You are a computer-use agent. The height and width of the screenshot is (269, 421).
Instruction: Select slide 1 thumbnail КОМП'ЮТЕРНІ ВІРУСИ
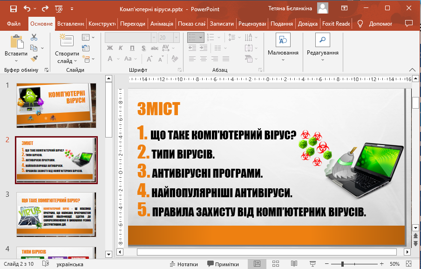click(x=56, y=105)
